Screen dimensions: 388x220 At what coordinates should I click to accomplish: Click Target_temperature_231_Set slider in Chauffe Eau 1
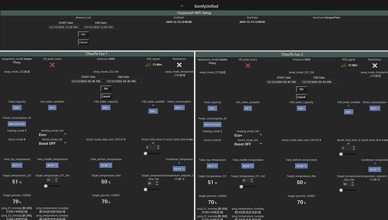click(x=52, y=186)
